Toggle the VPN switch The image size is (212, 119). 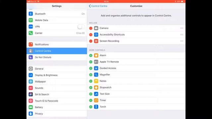(81, 27)
